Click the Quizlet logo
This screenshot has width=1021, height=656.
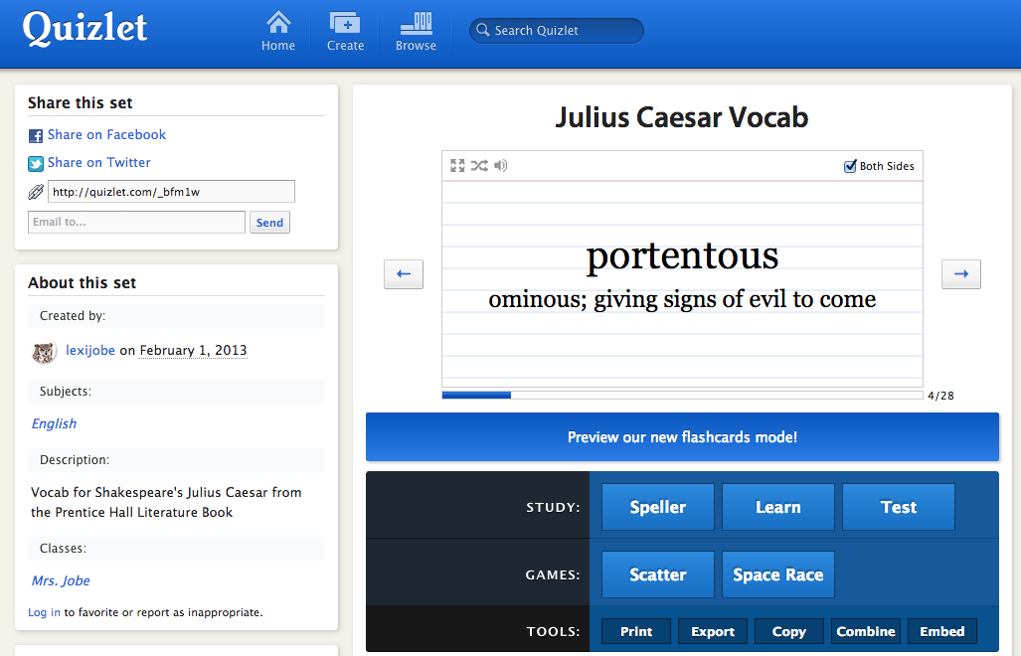click(85, 29)
